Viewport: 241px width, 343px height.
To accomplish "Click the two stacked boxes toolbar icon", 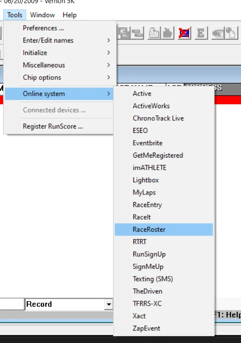I will [137, 33].
